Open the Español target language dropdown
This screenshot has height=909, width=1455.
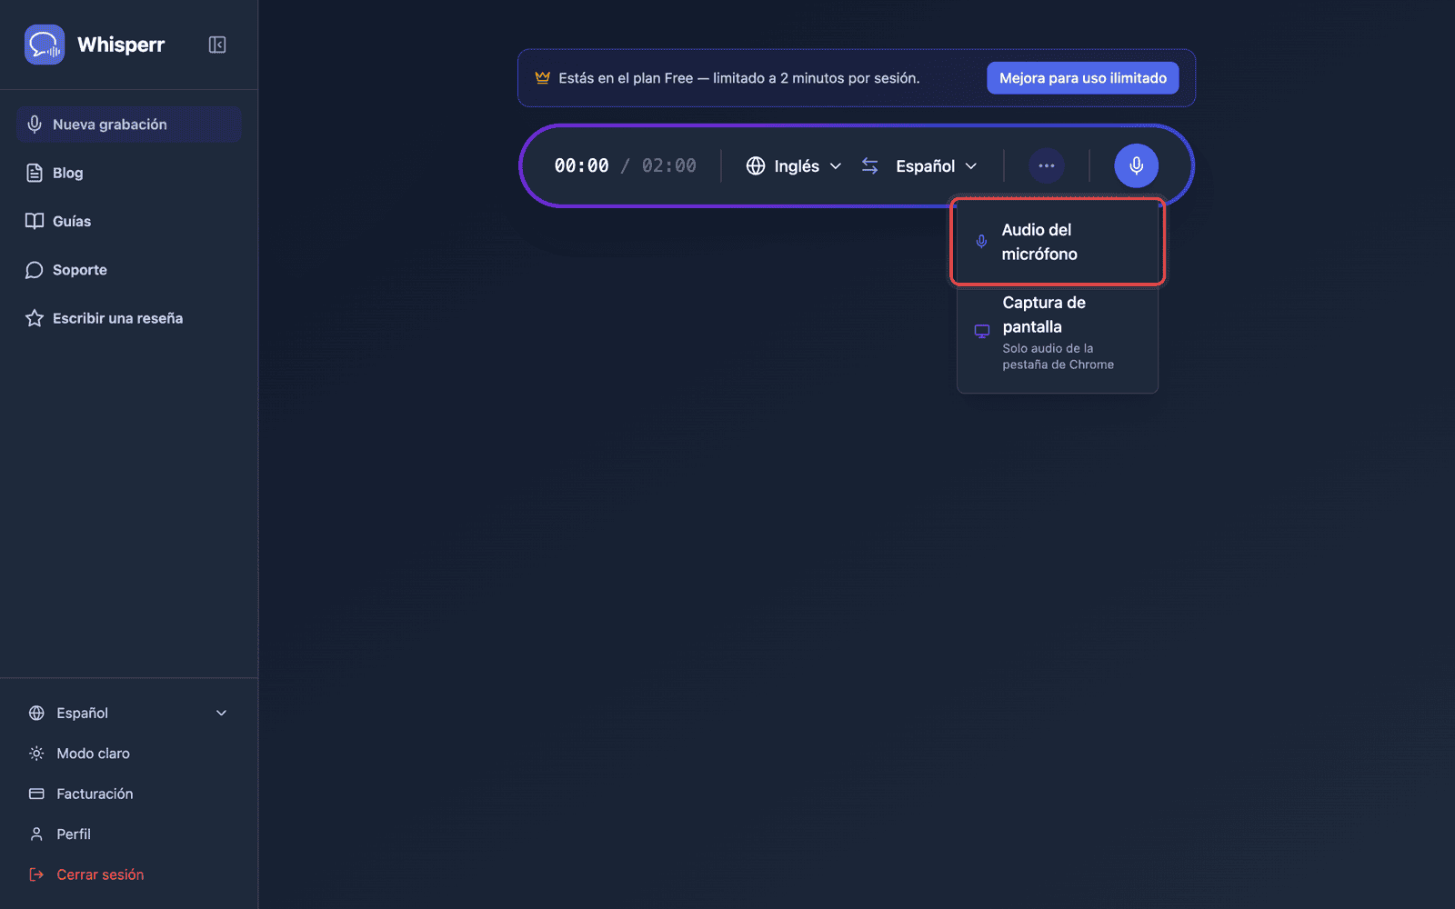point(937,166)
